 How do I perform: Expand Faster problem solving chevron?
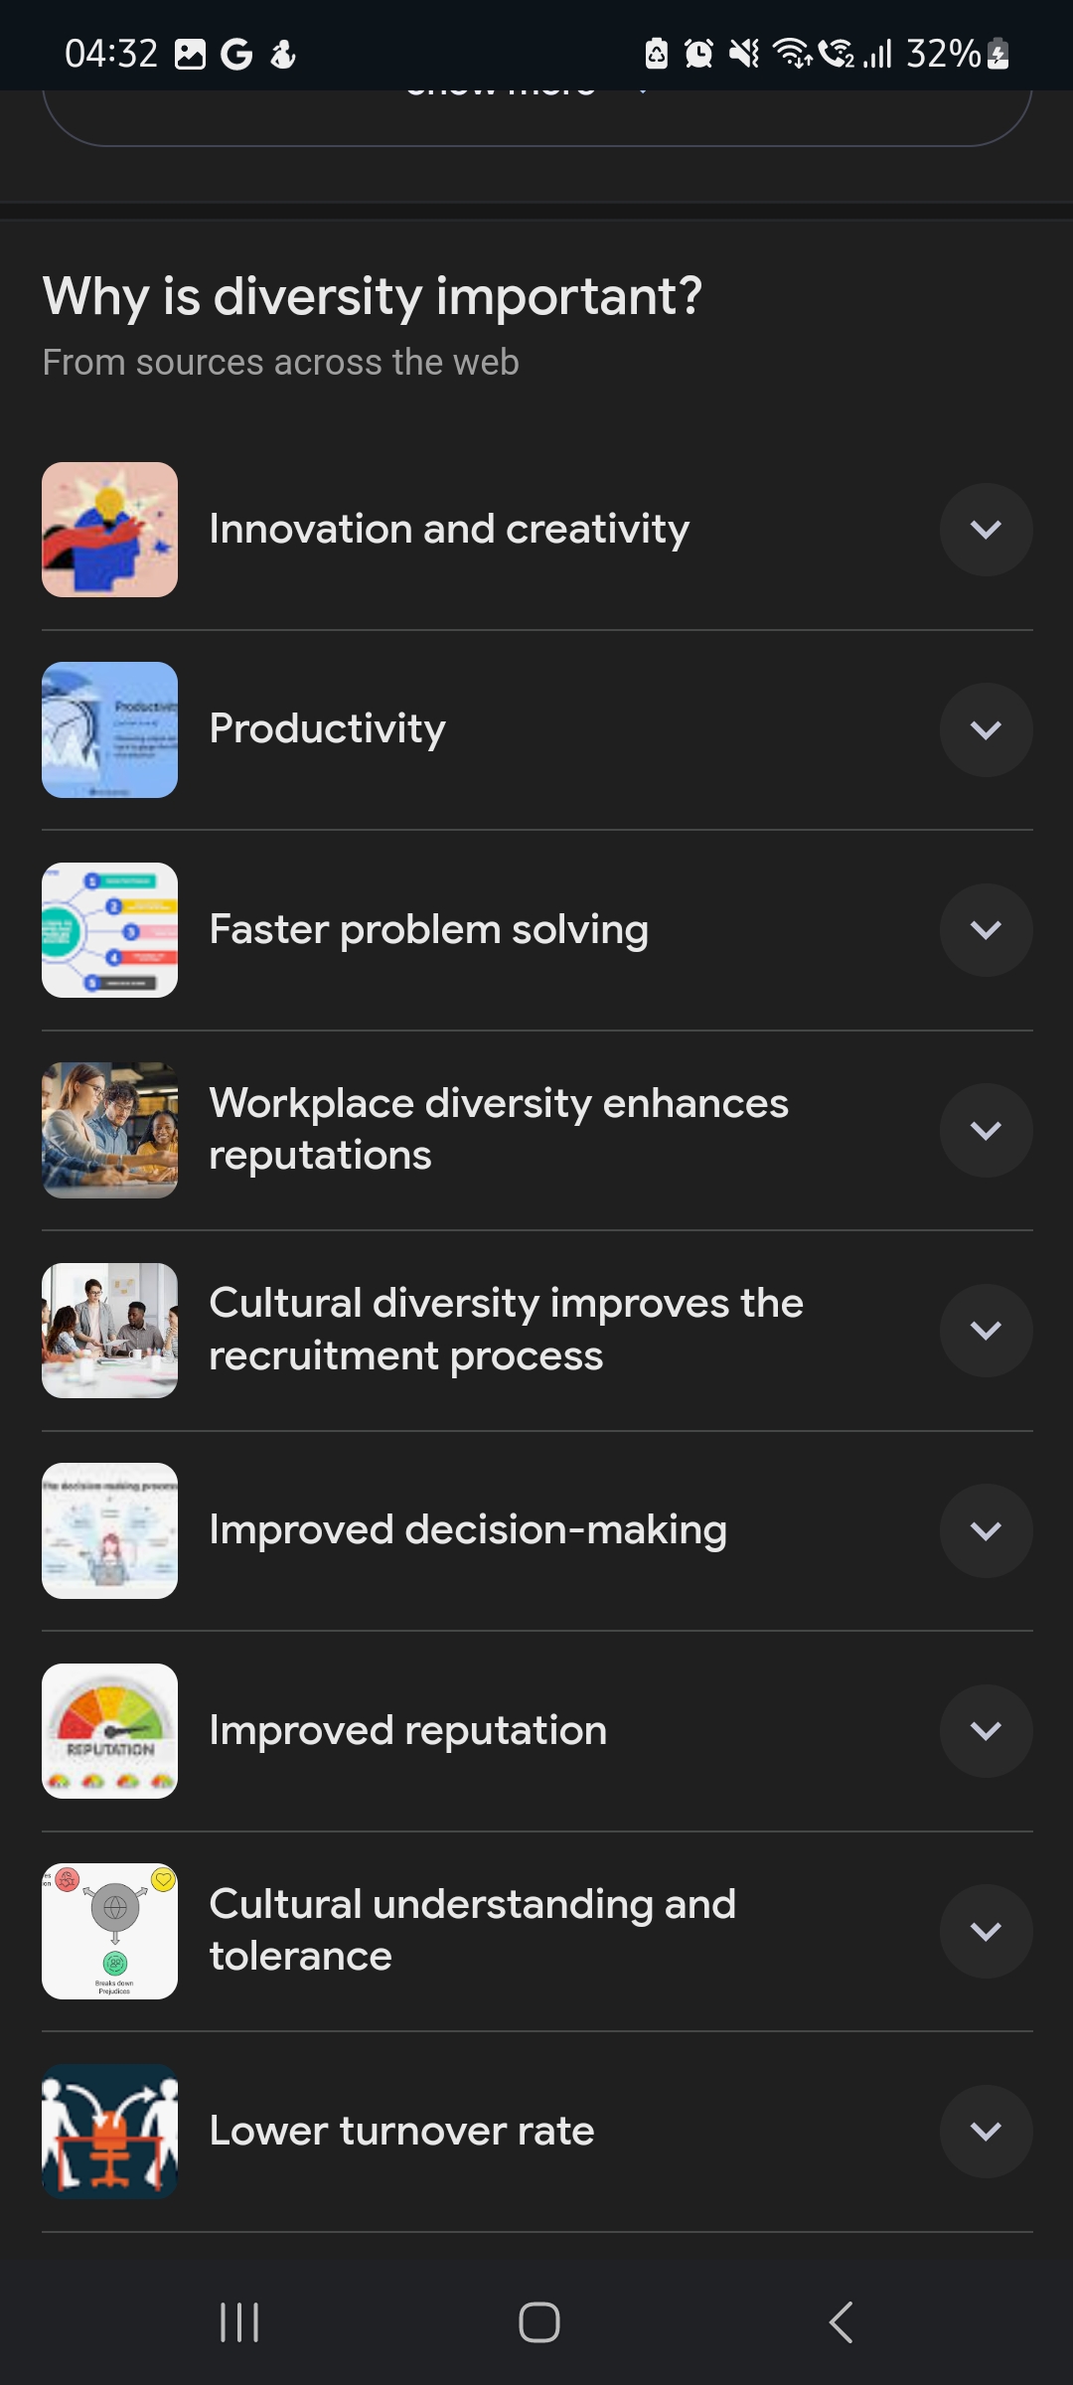(x=986, y=930)
